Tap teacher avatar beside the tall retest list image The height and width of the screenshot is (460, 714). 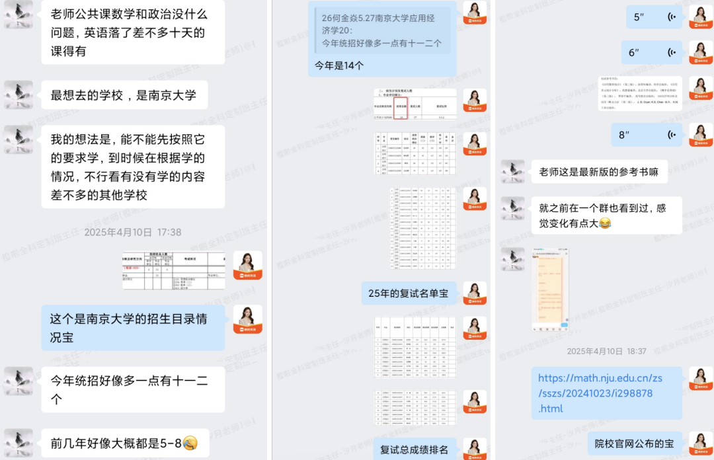point(475,198)
